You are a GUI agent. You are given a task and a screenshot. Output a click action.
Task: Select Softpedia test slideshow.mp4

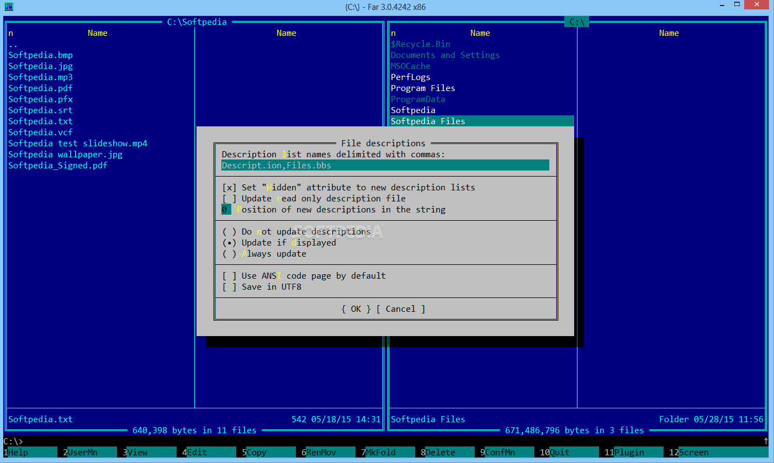pyautogui.click(x=78, y=143)
